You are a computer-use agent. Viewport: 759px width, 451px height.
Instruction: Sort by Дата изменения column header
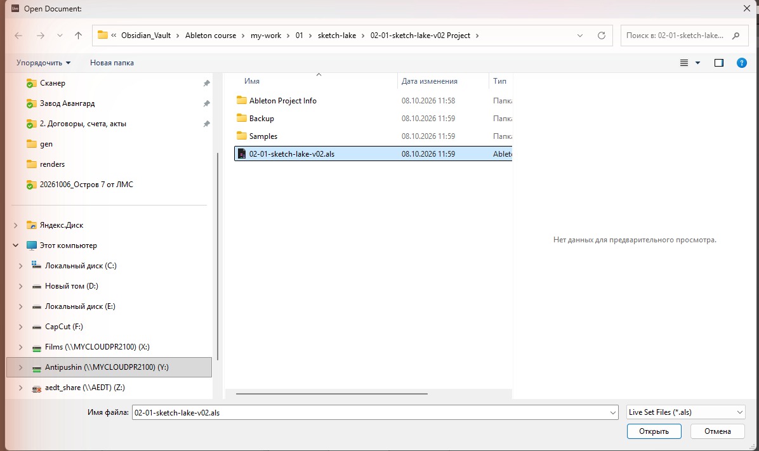click(430, 81)
